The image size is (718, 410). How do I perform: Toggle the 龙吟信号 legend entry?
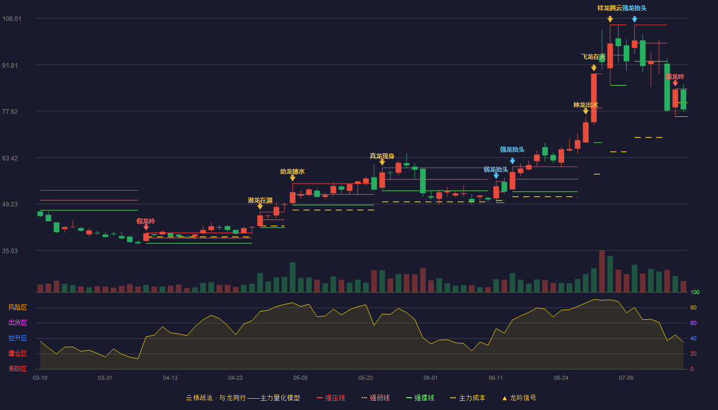click(x=518, y=398)
